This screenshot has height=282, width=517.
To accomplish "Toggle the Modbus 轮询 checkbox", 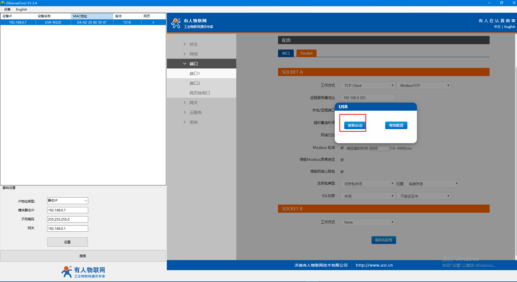I will 342,148.
